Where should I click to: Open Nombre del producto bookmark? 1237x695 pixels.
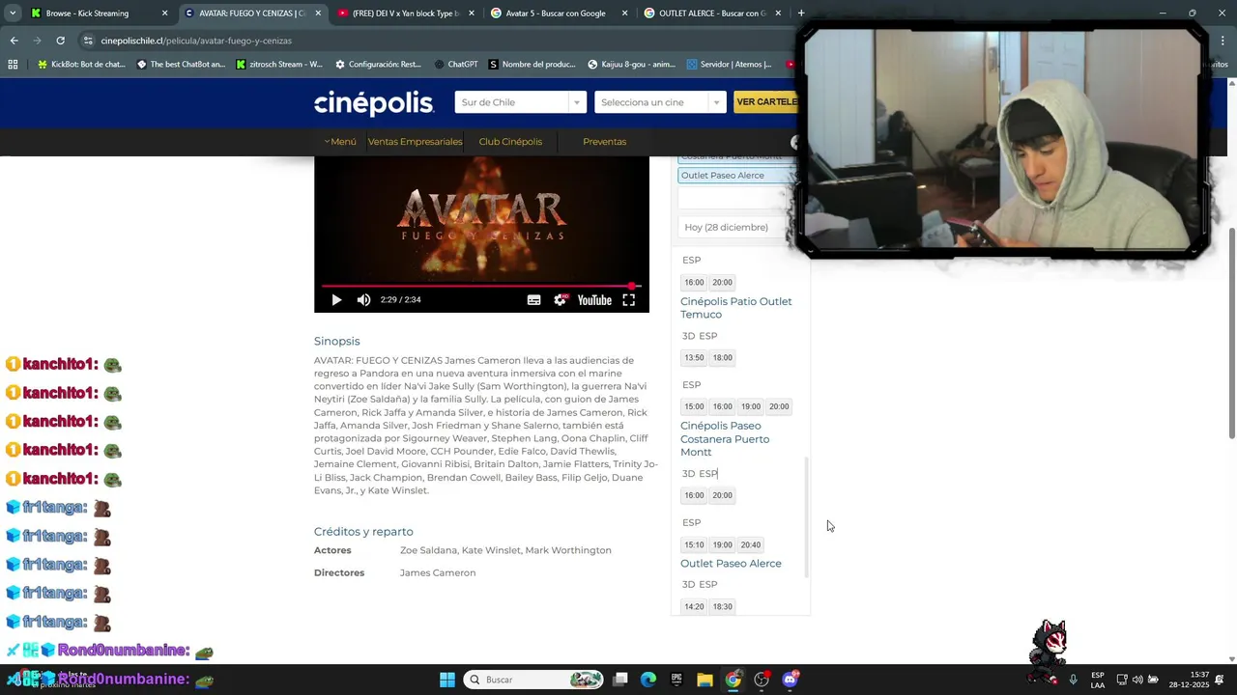(x=532, y=65)
